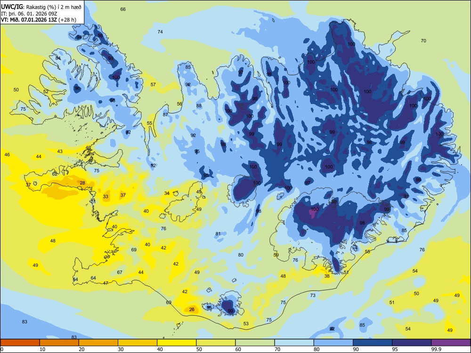Viewport: 471px width, 353px height.
Task: Click the map value 73
Action: click(313, 295)
